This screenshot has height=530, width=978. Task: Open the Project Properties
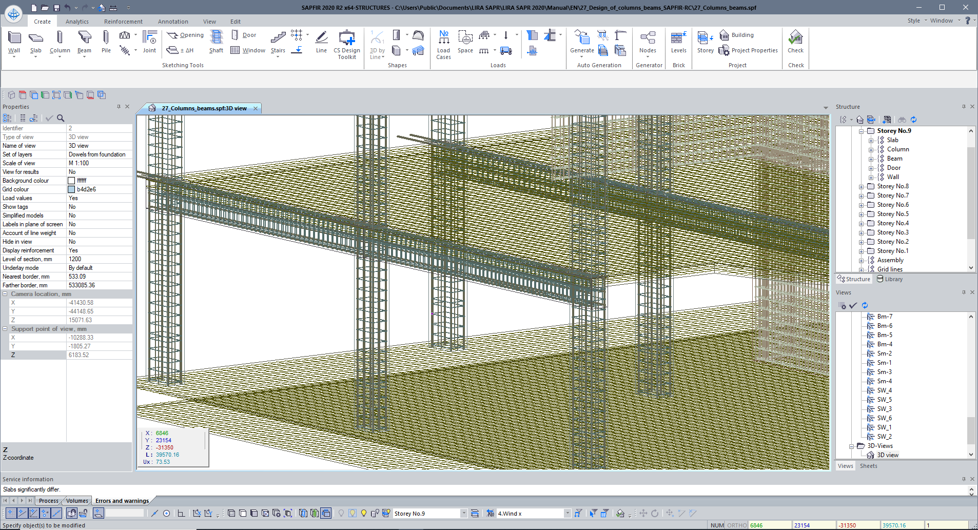[x=749, y=50]
